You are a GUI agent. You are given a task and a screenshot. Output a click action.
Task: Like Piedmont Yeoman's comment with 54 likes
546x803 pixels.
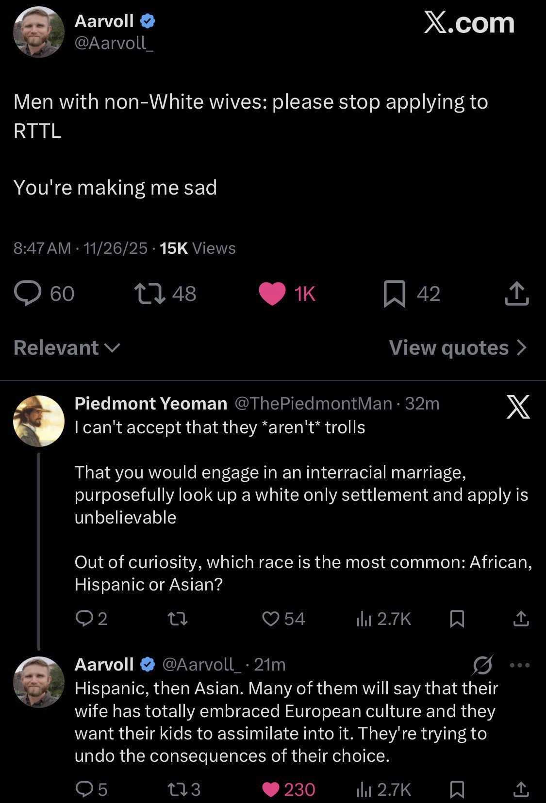pos(270,618)
